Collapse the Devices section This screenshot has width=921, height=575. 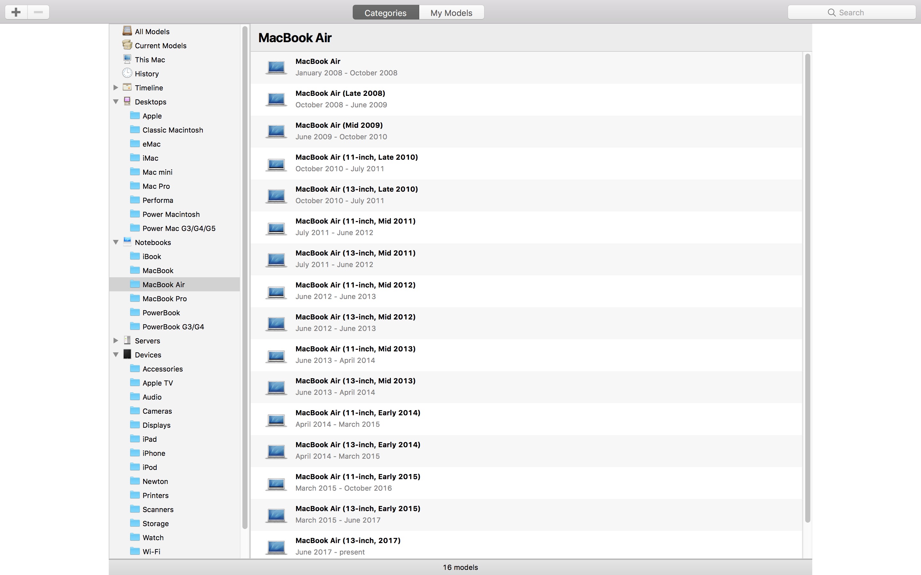point(115,354)
